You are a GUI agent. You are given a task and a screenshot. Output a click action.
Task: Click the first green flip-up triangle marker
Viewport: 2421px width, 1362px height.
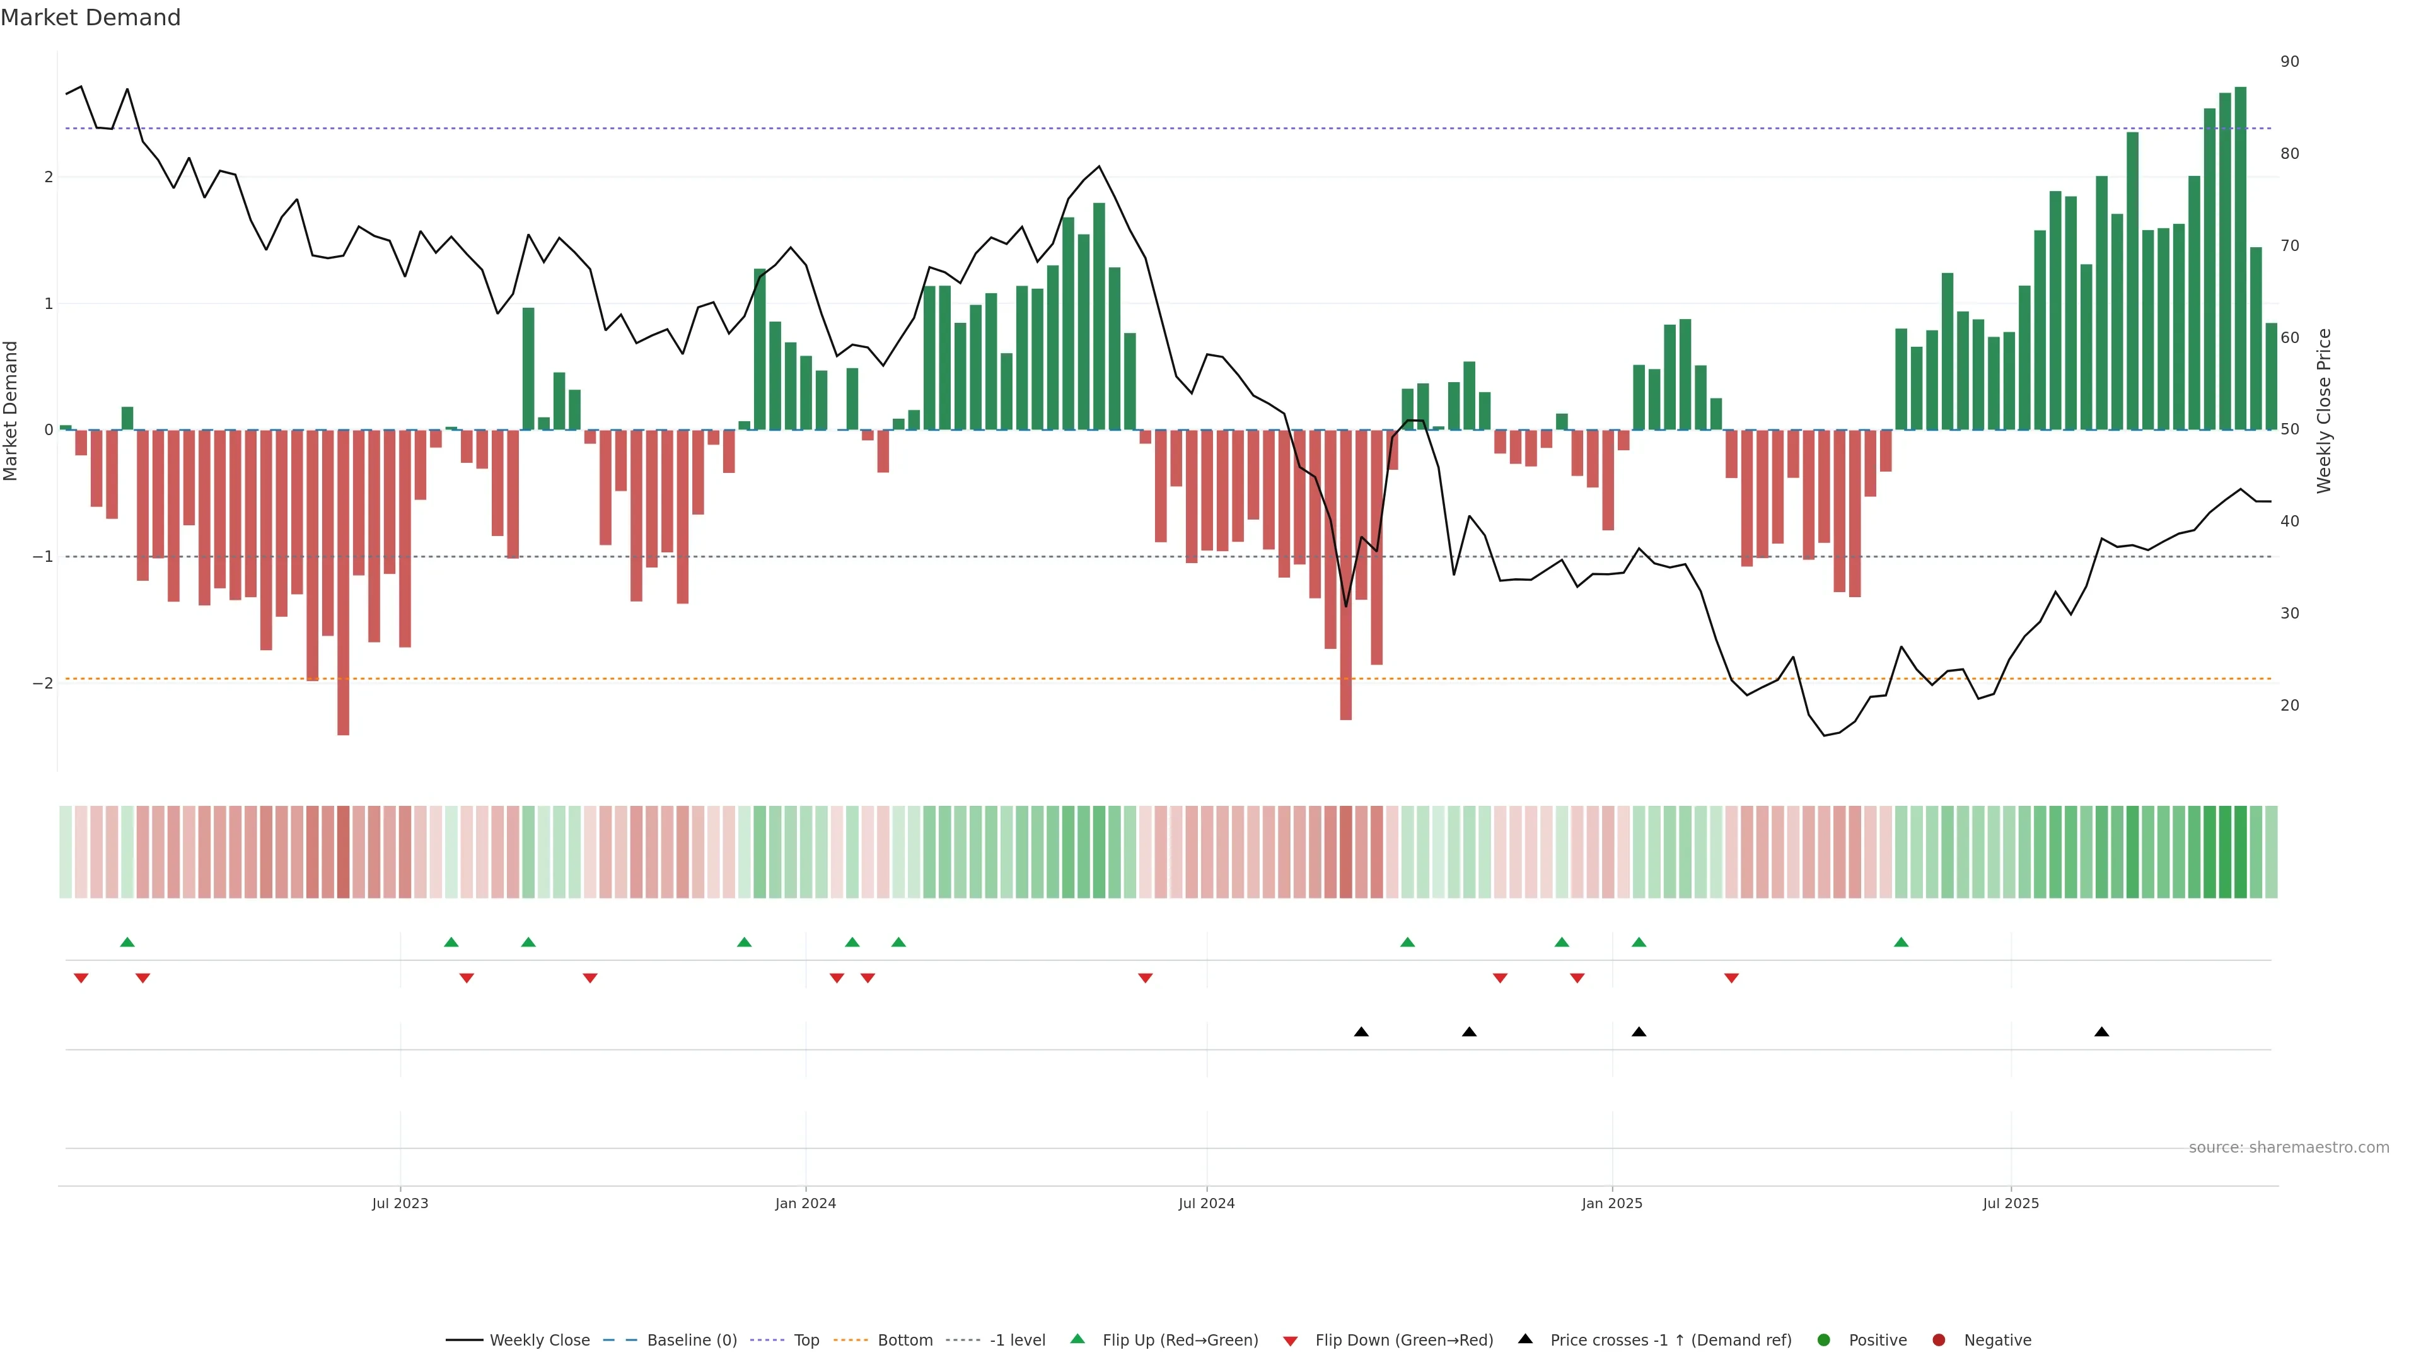(x=128, y=943)
